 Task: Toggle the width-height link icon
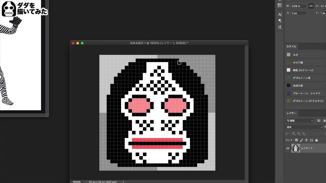pos(311,6)
